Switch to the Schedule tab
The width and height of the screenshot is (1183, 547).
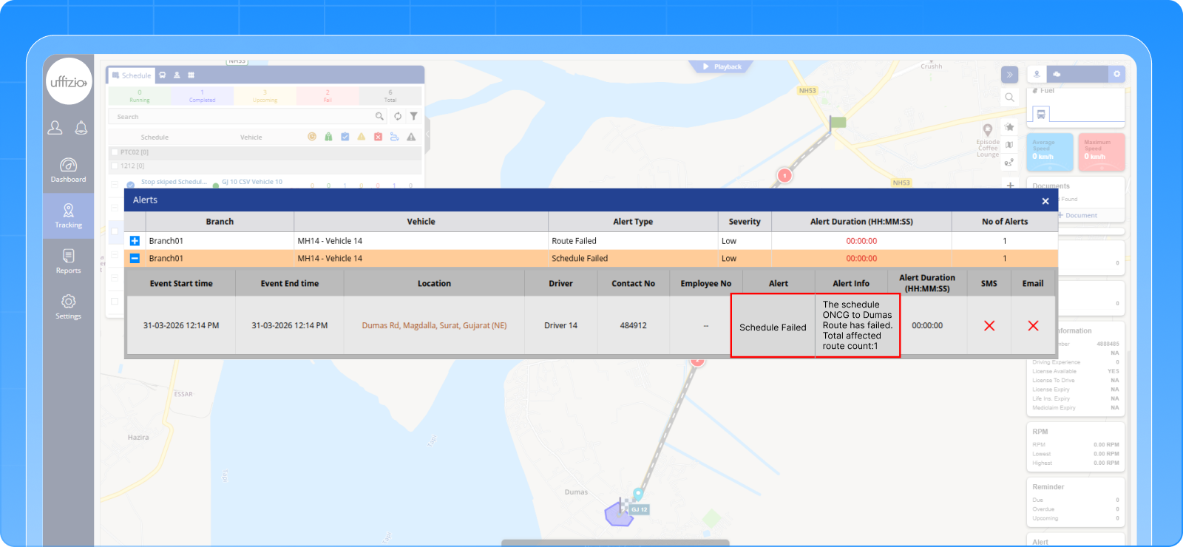coord(132,75)
